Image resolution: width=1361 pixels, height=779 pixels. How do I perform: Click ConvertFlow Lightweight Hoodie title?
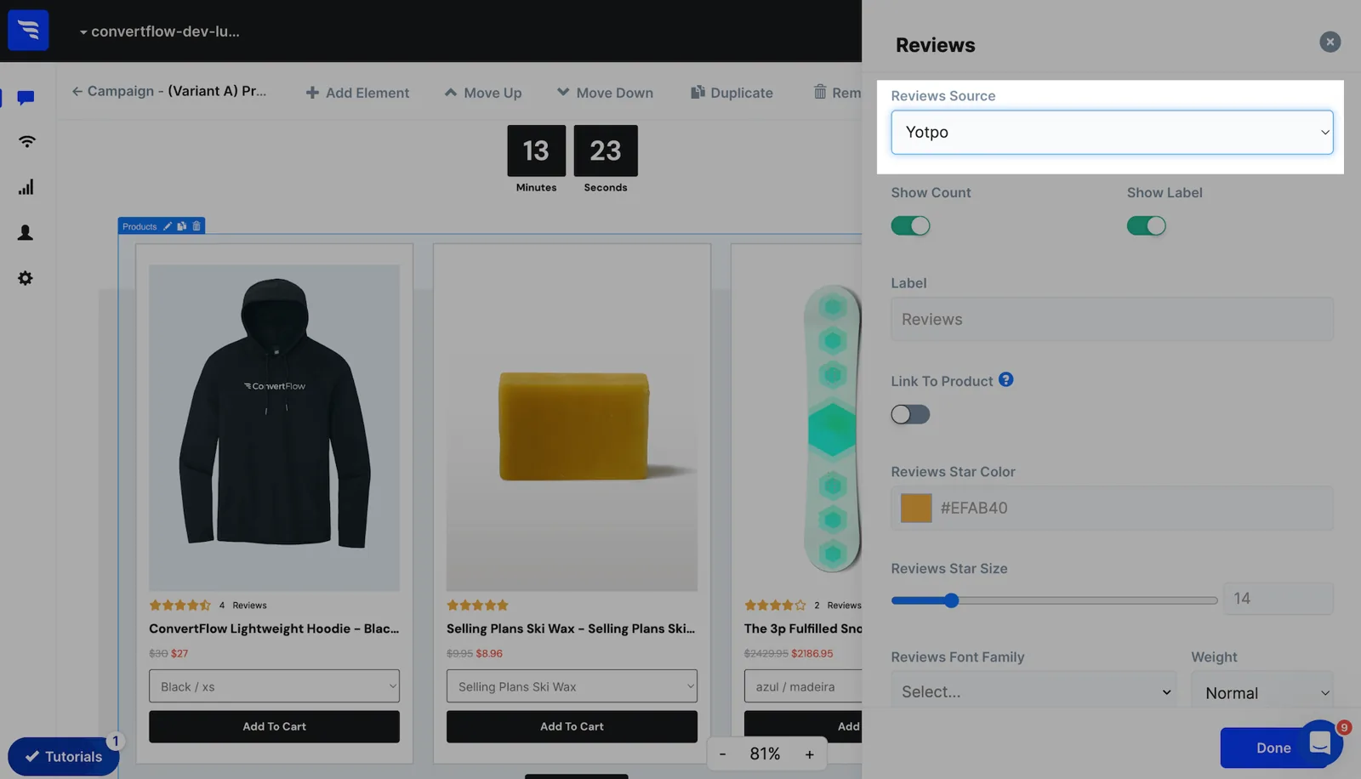[x=274, y=628]
